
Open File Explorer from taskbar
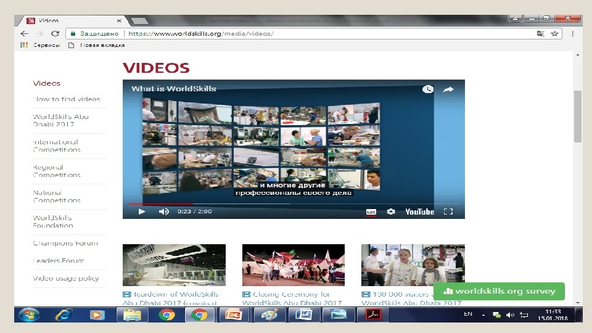click(x=132, y=314)
